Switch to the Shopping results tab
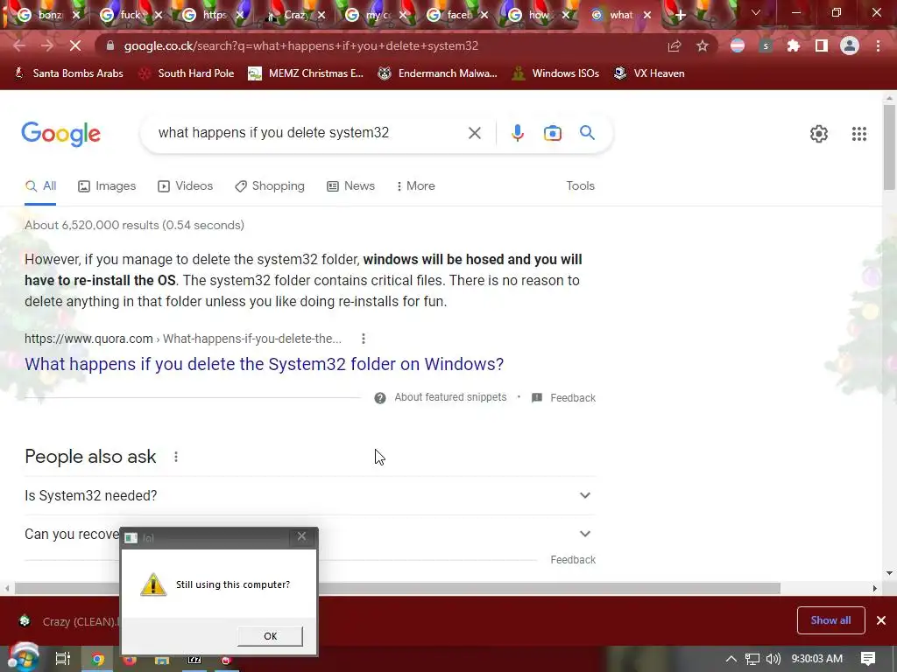 pos(270,185)
